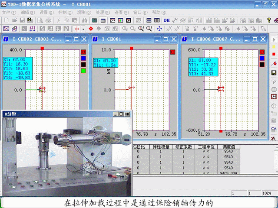This screenshot has width=278, height=208.
Task: Click the binoculars Find icon
Action: point(83,20)
